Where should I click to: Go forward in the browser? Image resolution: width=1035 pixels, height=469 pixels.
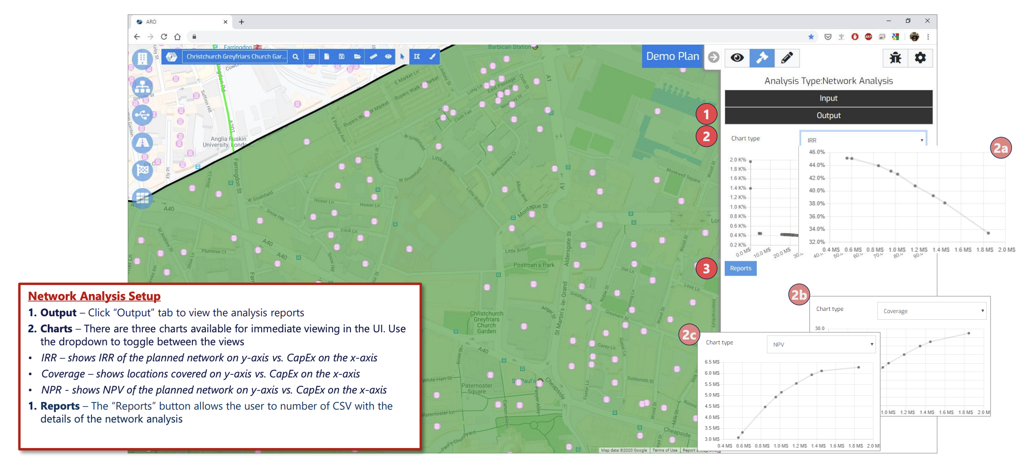150,37
